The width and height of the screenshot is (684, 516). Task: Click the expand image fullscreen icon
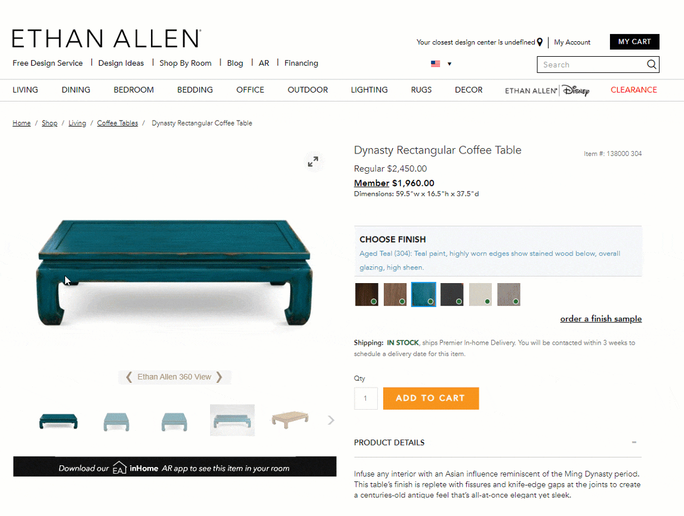313,162
